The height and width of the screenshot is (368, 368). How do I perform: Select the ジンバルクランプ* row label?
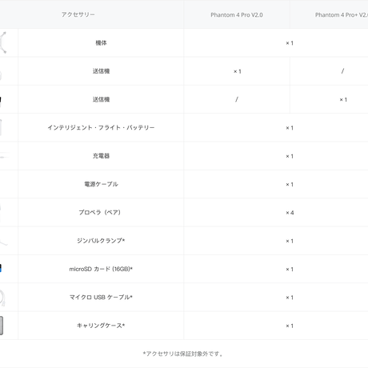(x=101, y=241)
